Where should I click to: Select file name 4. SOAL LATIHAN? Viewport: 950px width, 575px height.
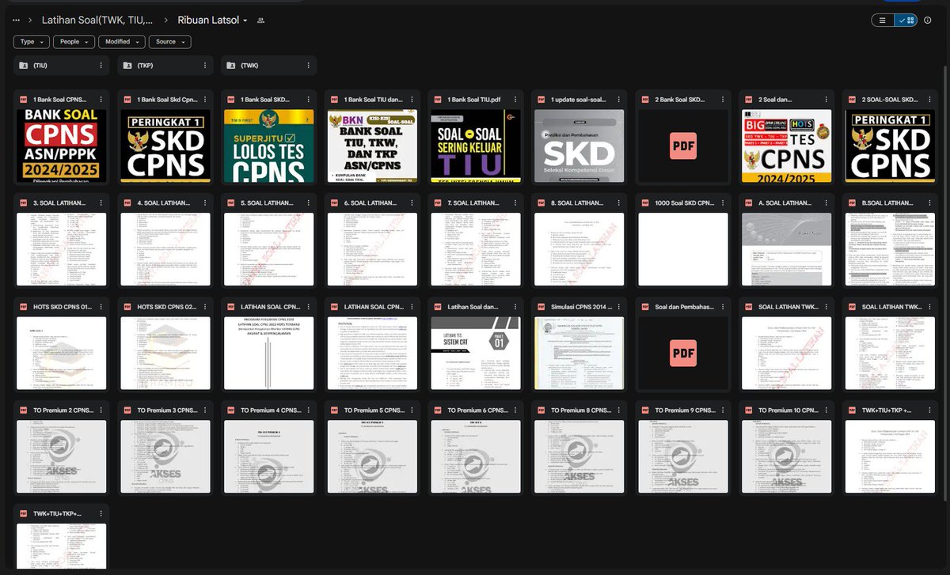[x=164, y=203]
